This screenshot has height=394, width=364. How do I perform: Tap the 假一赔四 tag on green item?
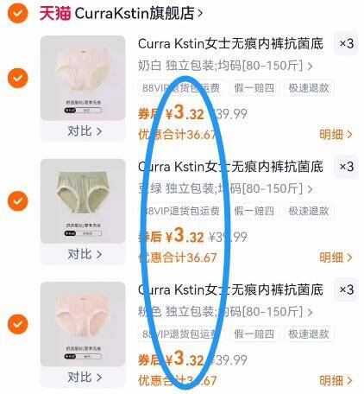254,211
